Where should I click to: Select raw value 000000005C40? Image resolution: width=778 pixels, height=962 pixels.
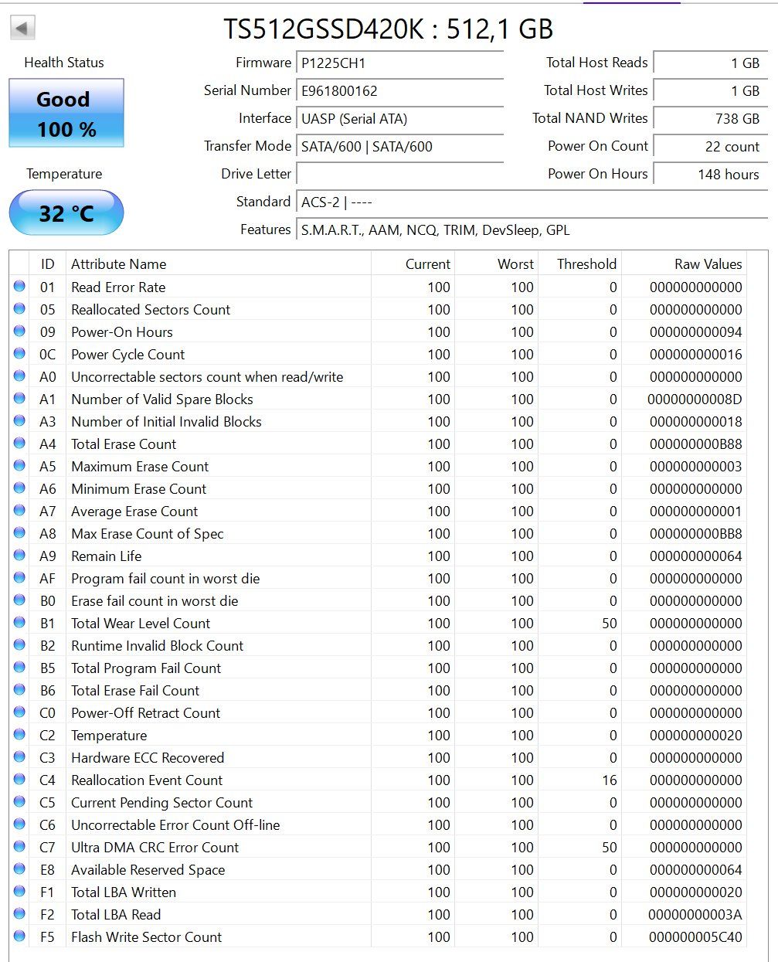click(x=695, y=937)
